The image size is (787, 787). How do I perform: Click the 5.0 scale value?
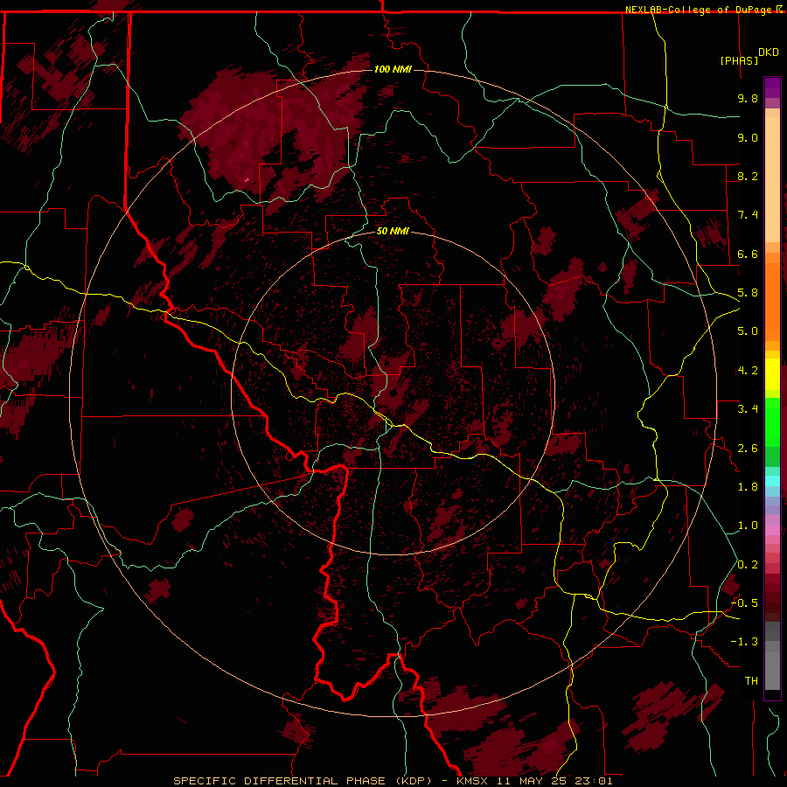pyautogui.click(x=748, y=331)
